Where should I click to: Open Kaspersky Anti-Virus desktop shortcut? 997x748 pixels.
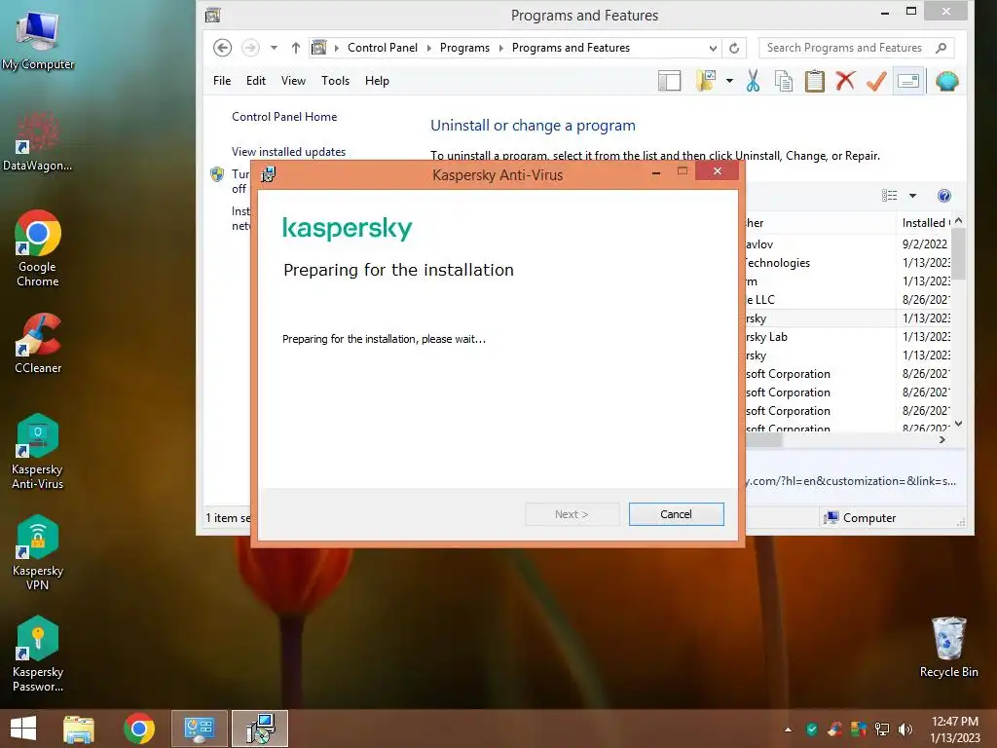(38, 452)
